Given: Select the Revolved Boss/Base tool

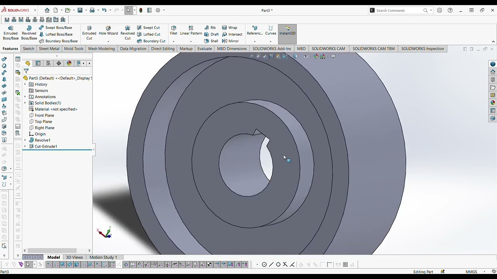Looking at the screenshot, I should pyautogui.click(x=29, y=33).
